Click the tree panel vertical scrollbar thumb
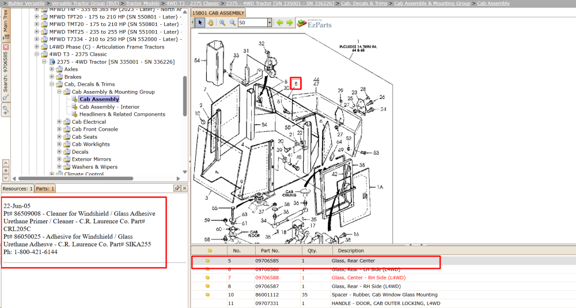The height and width of the screenshot is (308, 576). pos(185,96)
